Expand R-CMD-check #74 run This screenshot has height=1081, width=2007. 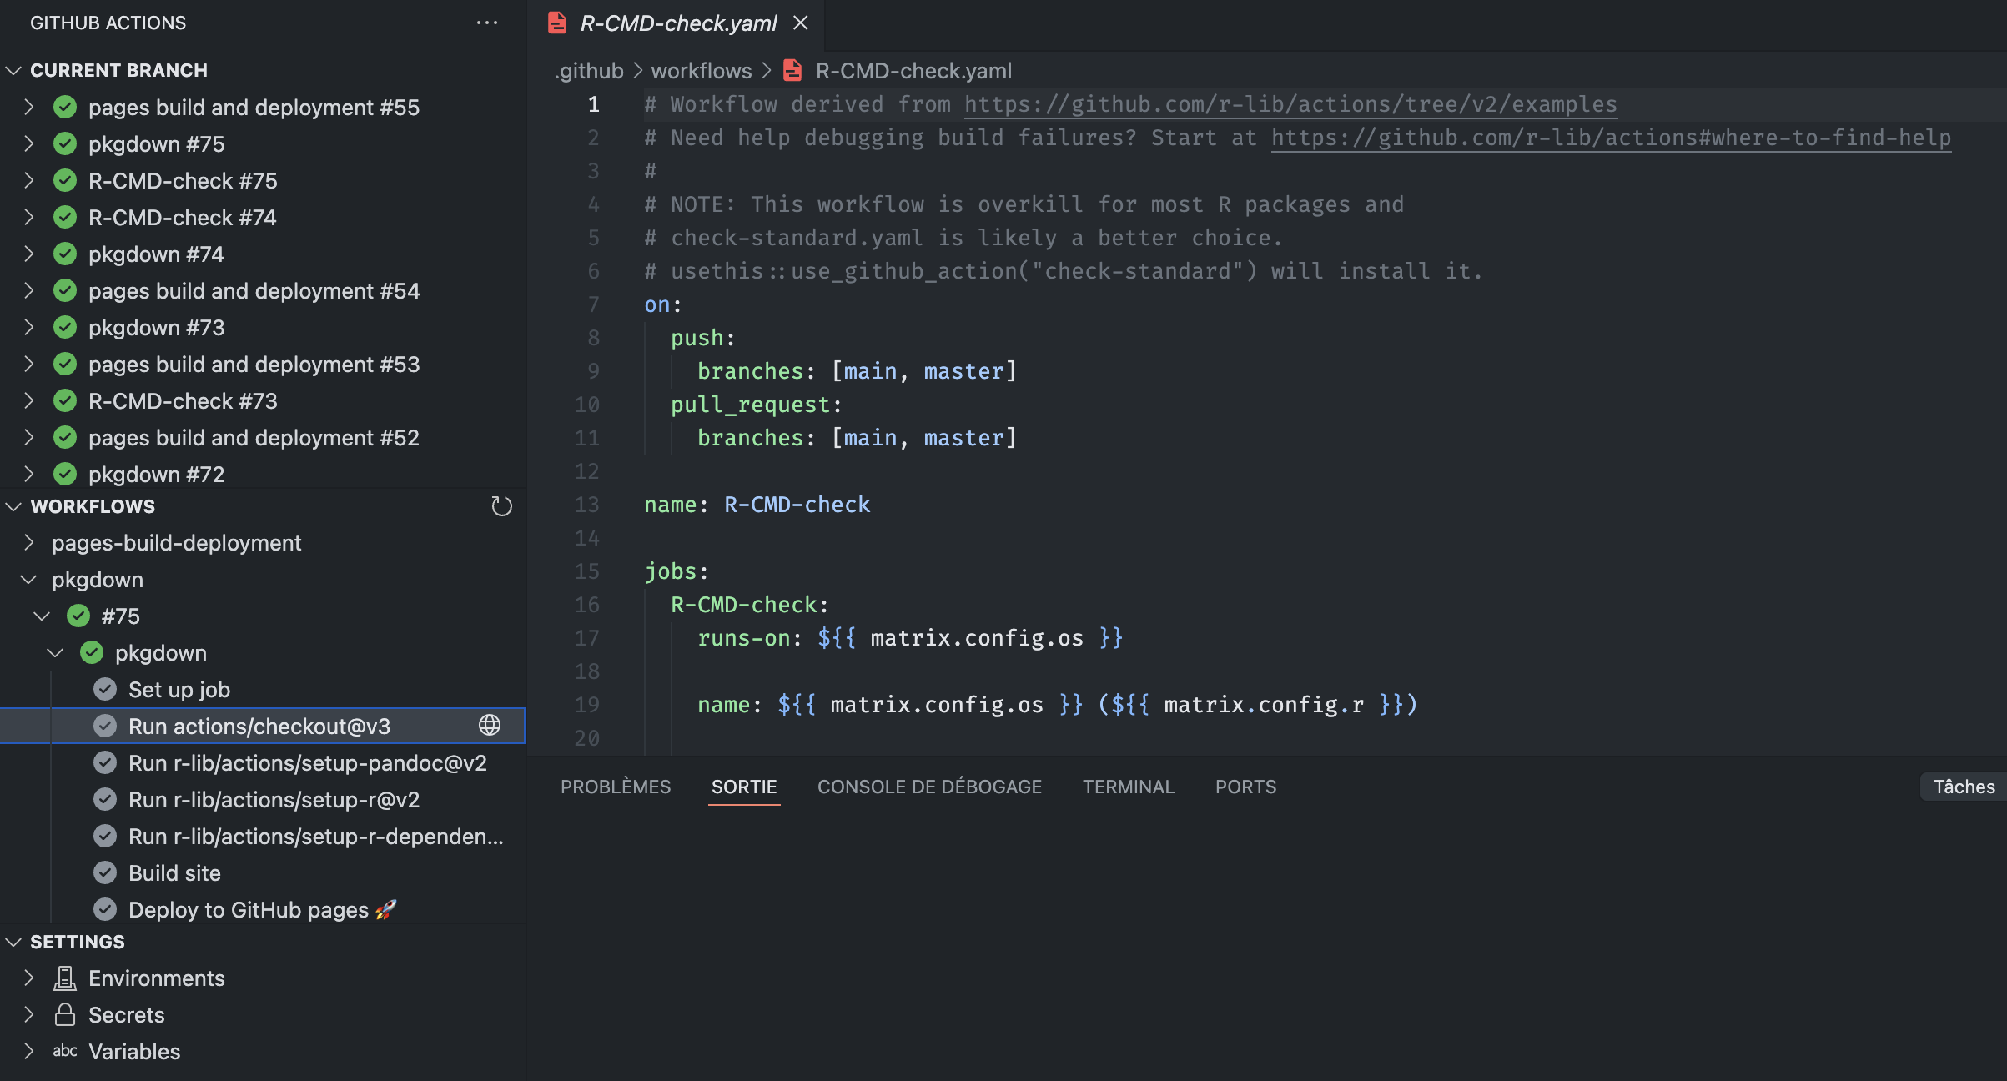29,218
